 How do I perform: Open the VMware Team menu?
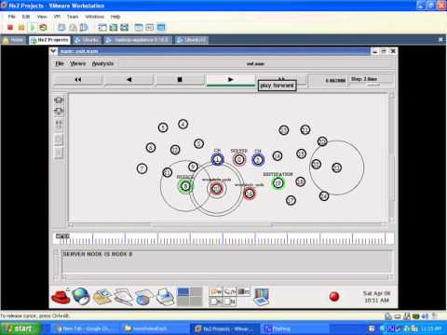click(73, 17)
